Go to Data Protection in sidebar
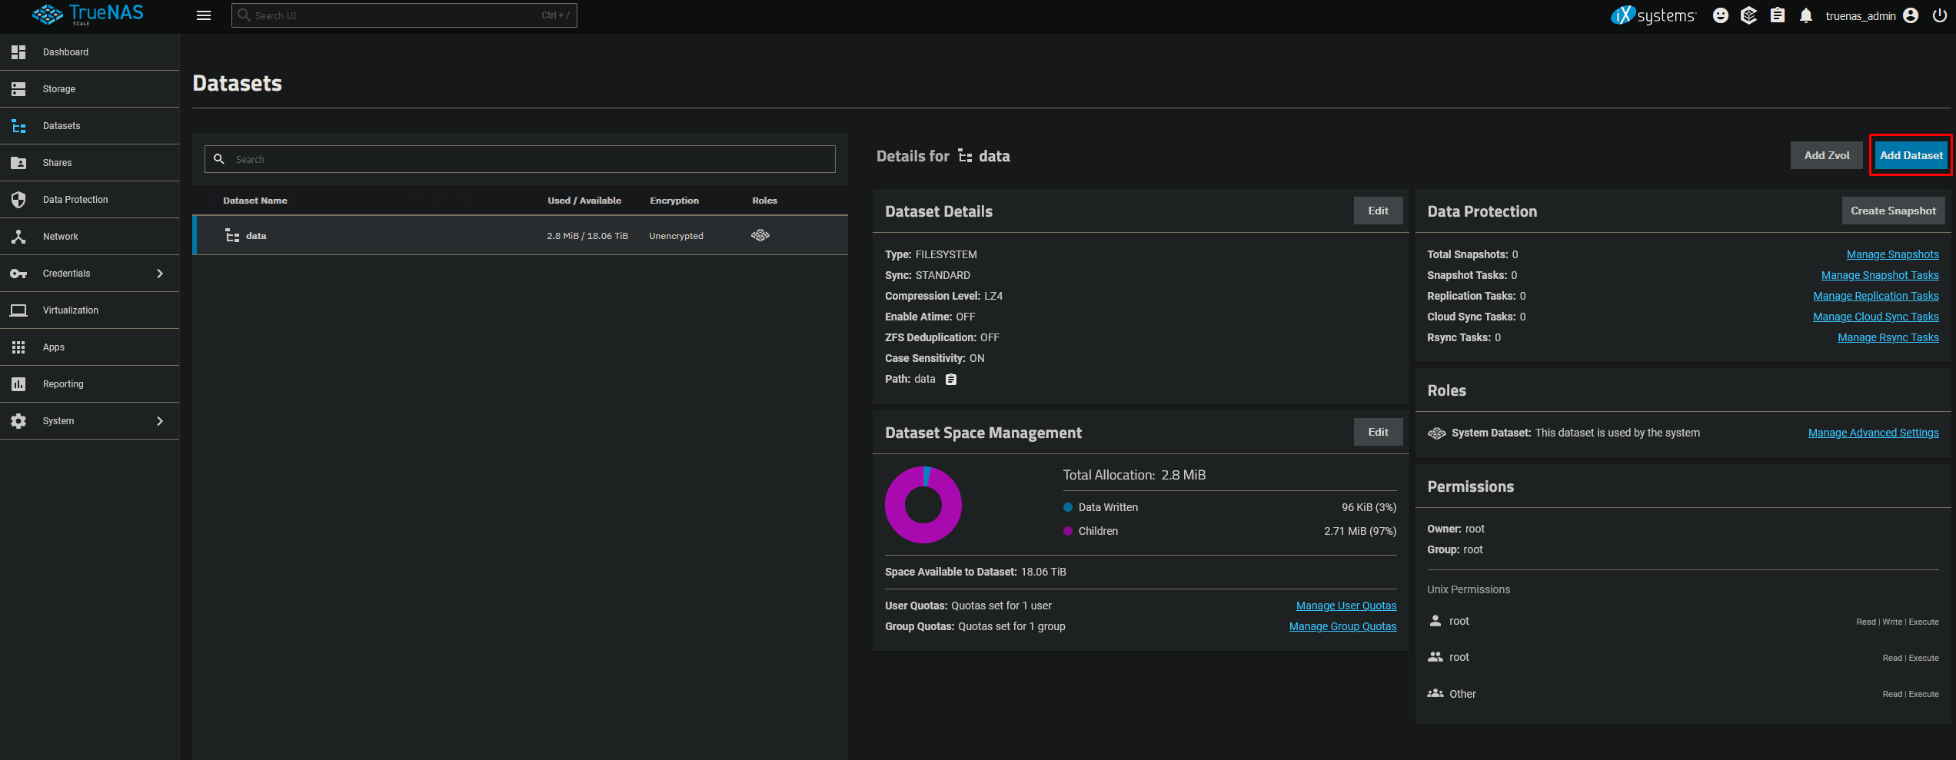 75,200
